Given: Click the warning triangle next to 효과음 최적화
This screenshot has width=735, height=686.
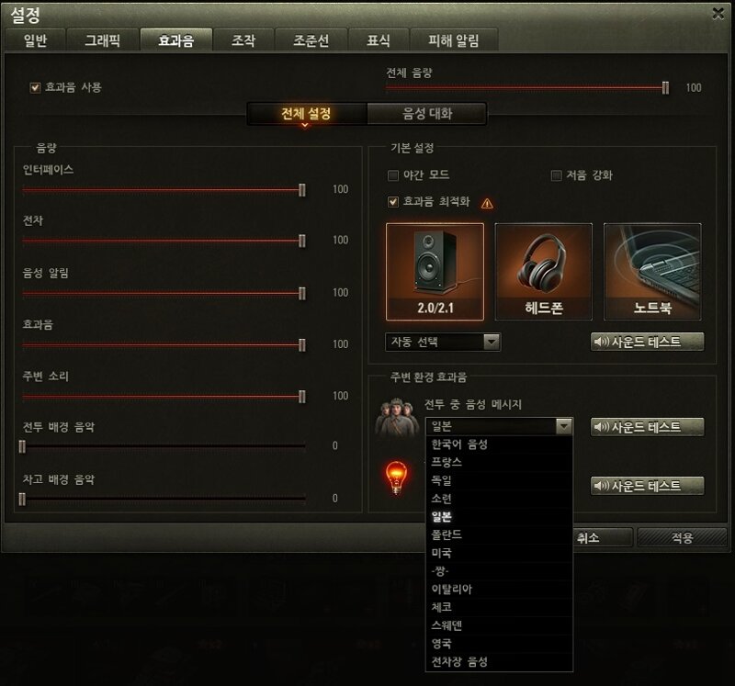Looking at the screenshot, I should click(x=487, y=203).
